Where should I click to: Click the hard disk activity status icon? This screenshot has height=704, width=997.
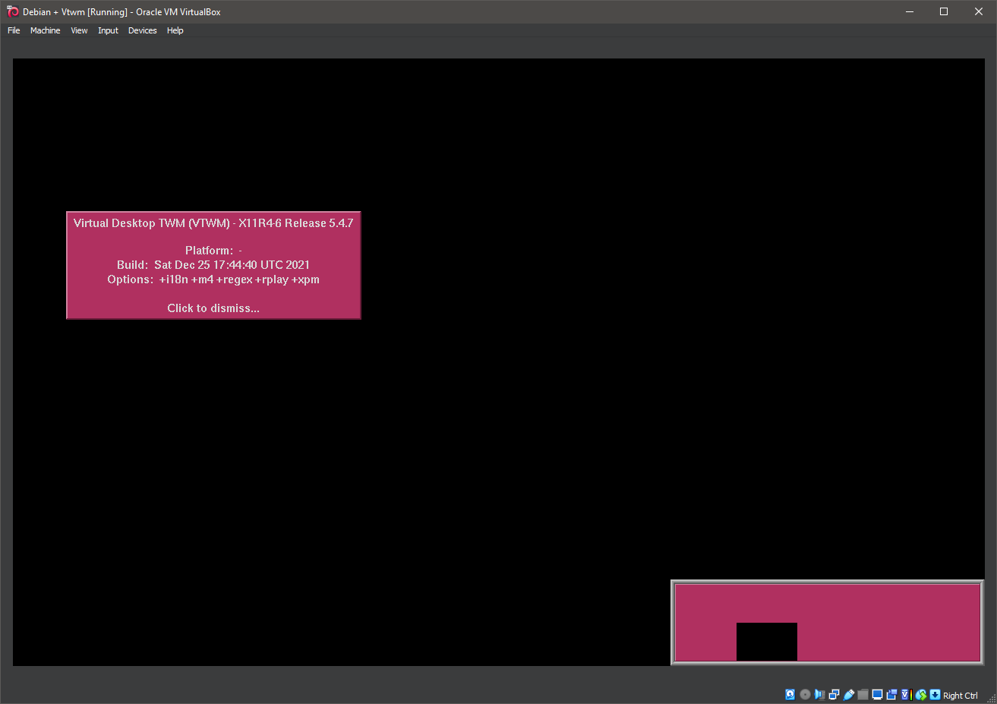(790, 695)
